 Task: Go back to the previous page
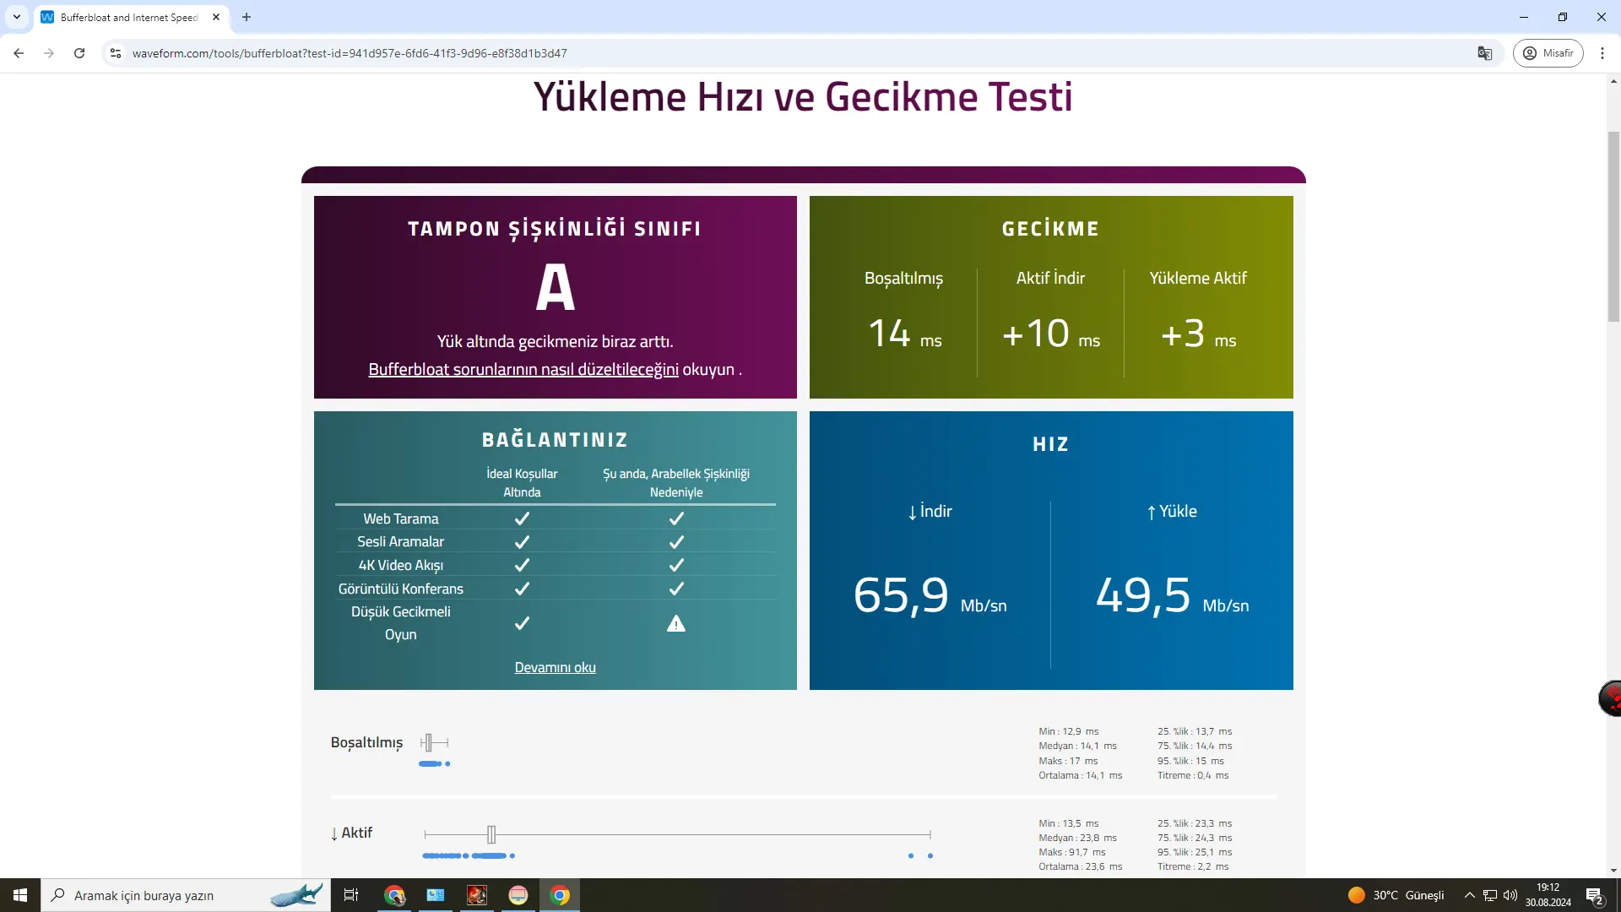pos(19,53)
